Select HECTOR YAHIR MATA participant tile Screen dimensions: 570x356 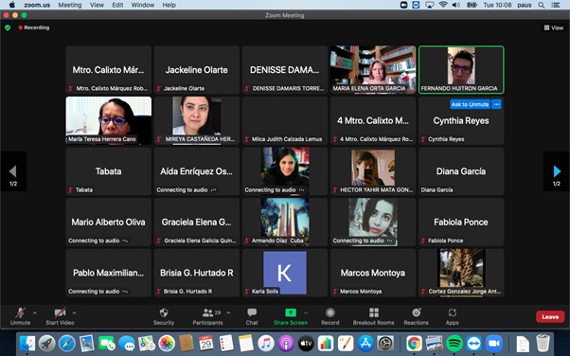pyautogui.click(x=373, y=171)
